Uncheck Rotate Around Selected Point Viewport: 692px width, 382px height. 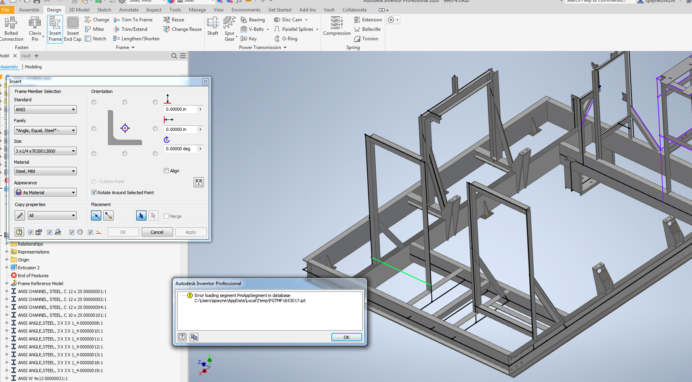tap(94, 192)
